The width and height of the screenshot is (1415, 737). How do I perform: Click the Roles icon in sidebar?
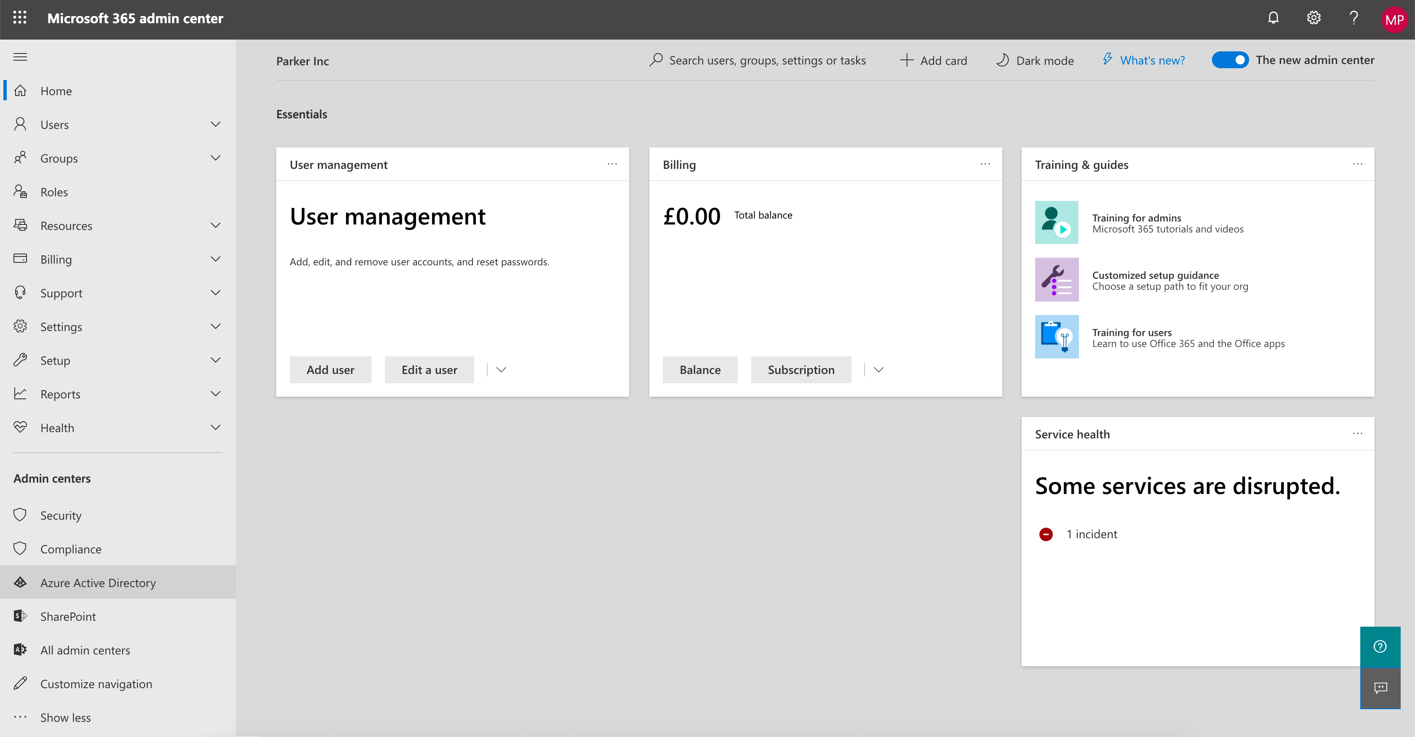coord(20,192)
